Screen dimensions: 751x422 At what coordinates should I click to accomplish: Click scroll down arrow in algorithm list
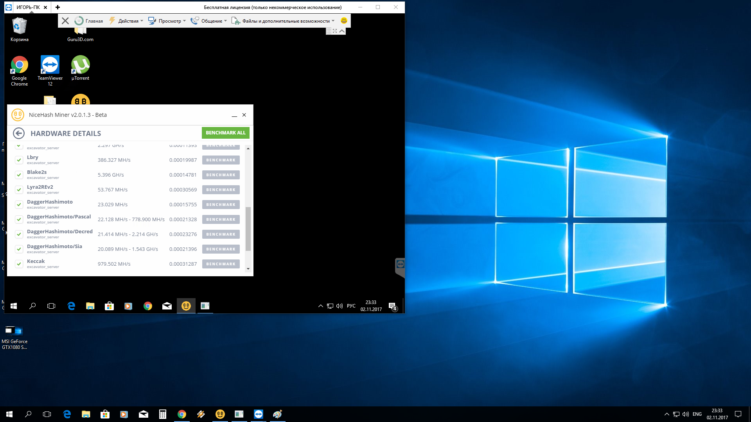pos(248,269)
